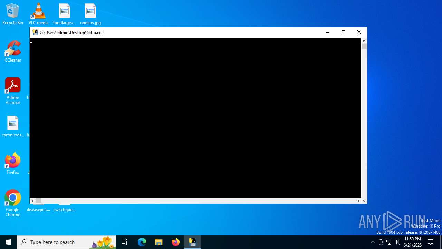
Task: Click the console vertical scrollbar up arrow
Action: [364, 41]
